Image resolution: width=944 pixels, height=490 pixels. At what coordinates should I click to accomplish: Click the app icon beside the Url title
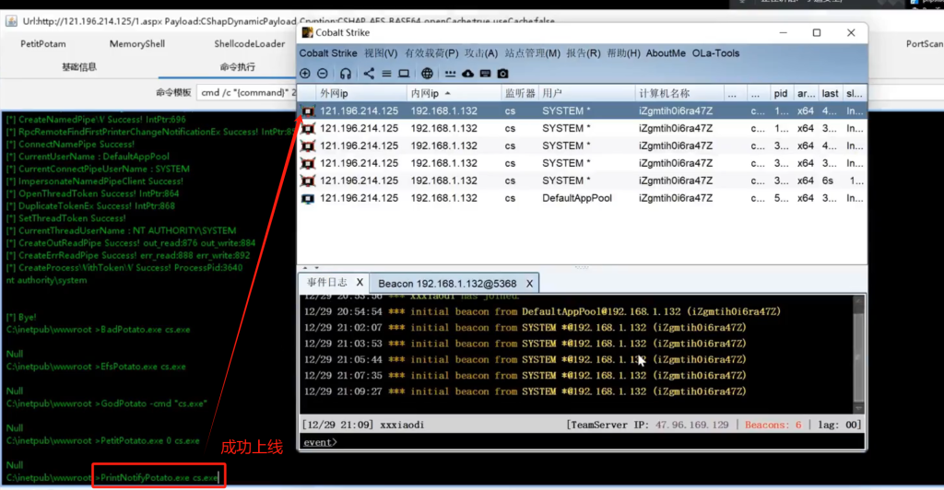(x=11, y=21)
